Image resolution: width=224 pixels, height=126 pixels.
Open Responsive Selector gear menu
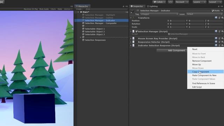(223, 42)
